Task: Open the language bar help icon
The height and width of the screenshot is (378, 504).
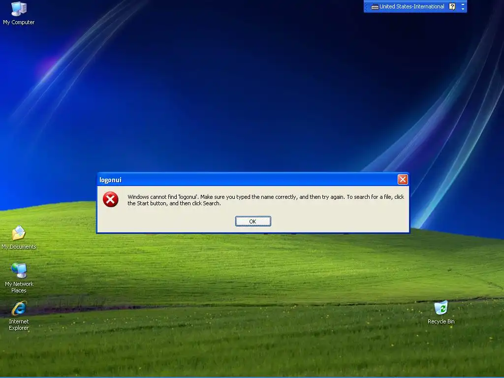Action: pyautogui.click(x=452, y=6)
